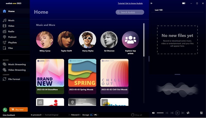
Task: Expand the Filtered:0 option
Action: (x=75, y=115)
